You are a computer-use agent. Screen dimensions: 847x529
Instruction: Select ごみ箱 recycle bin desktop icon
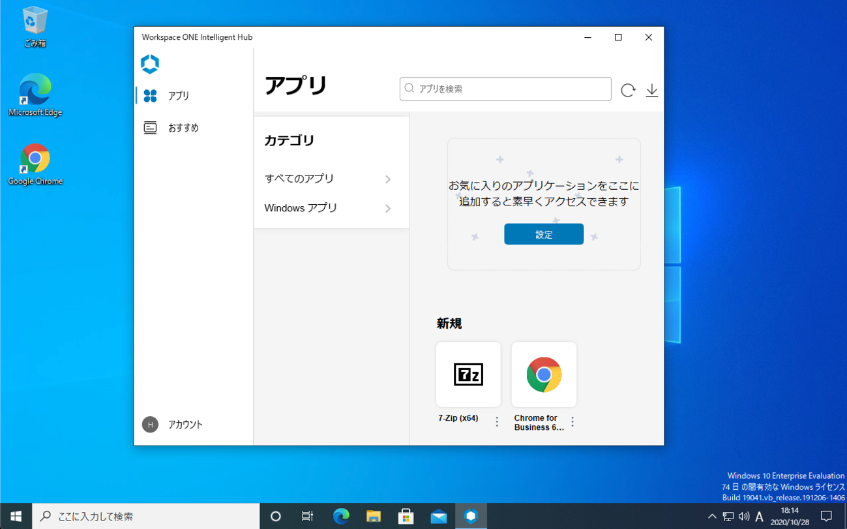tap(35, 27)
